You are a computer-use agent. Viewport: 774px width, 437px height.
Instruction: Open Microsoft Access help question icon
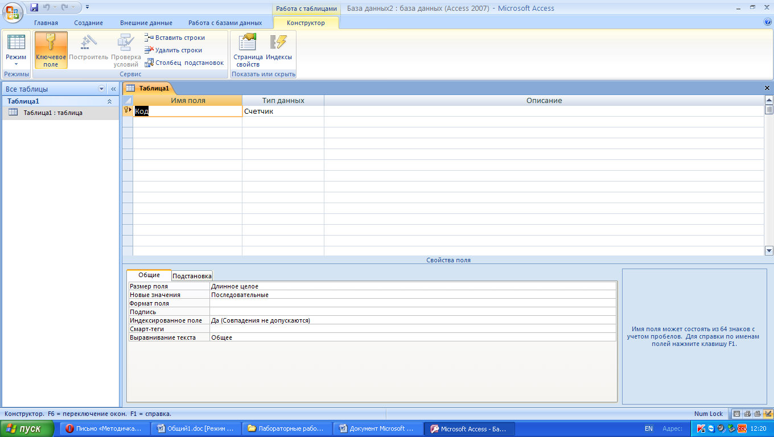coord(768,22)
